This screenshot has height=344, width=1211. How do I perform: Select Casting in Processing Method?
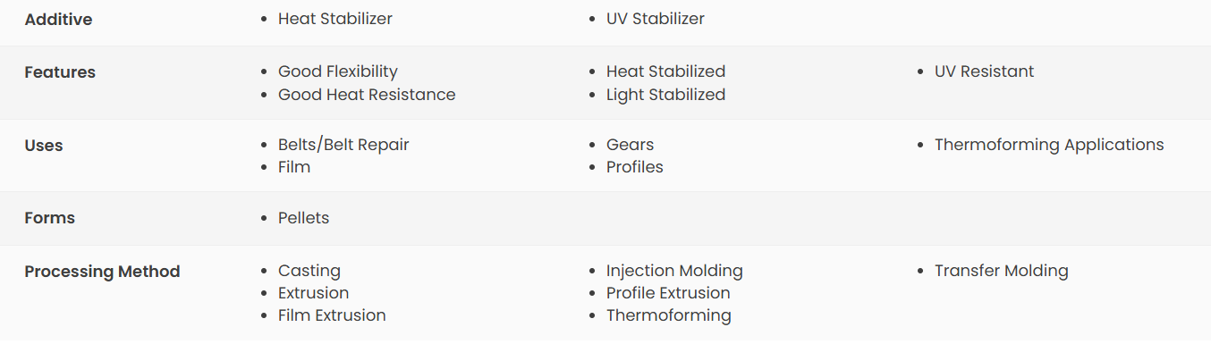pos(309,271)
